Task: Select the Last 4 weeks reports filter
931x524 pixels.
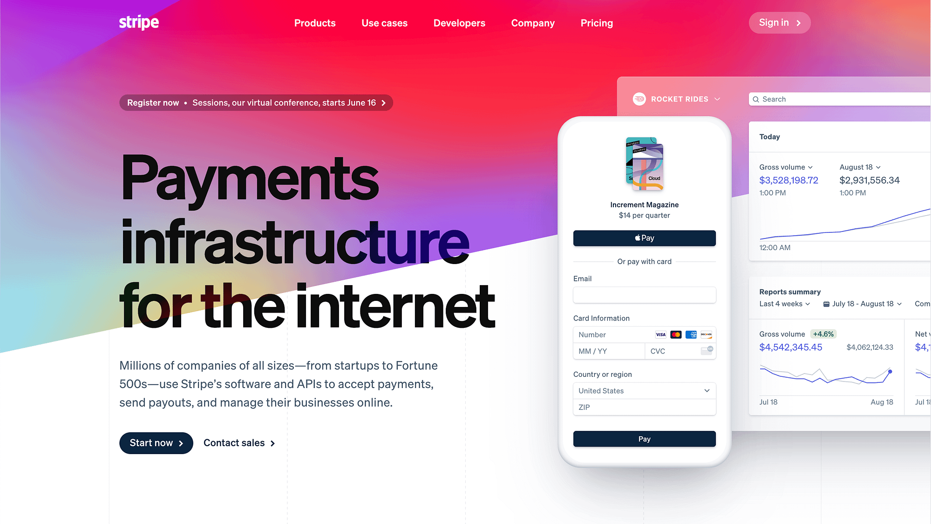Action: [x=783, y=304]
